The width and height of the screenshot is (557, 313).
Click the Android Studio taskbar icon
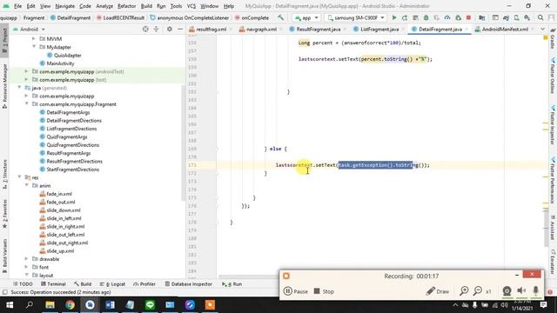[90, 305]
